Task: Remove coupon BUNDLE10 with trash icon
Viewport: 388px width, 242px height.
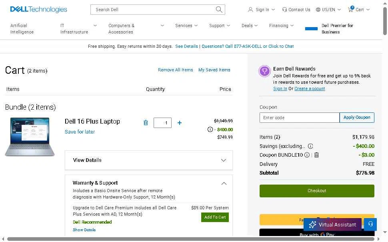Action: [x=316, y=155]
